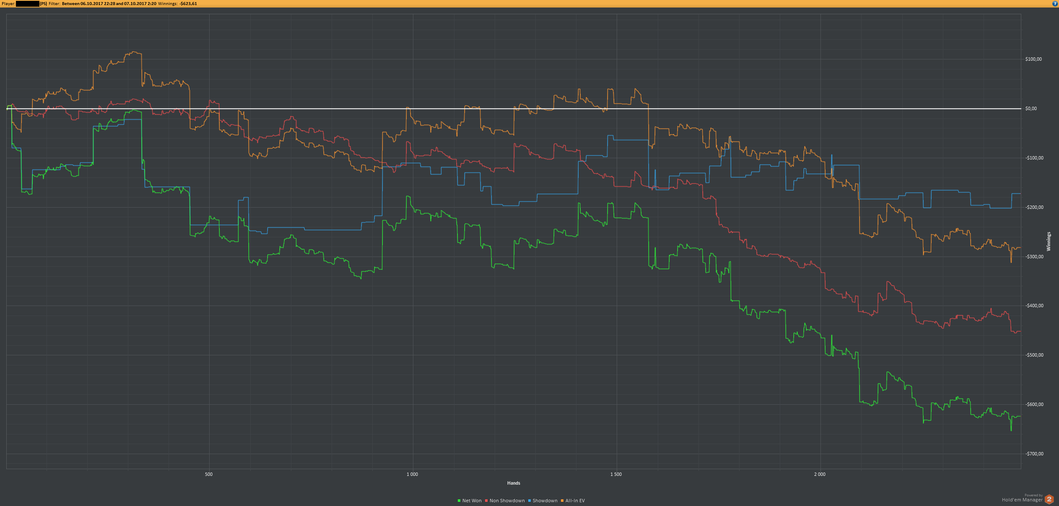Click the blue help icon top-right

[1055, 3]
